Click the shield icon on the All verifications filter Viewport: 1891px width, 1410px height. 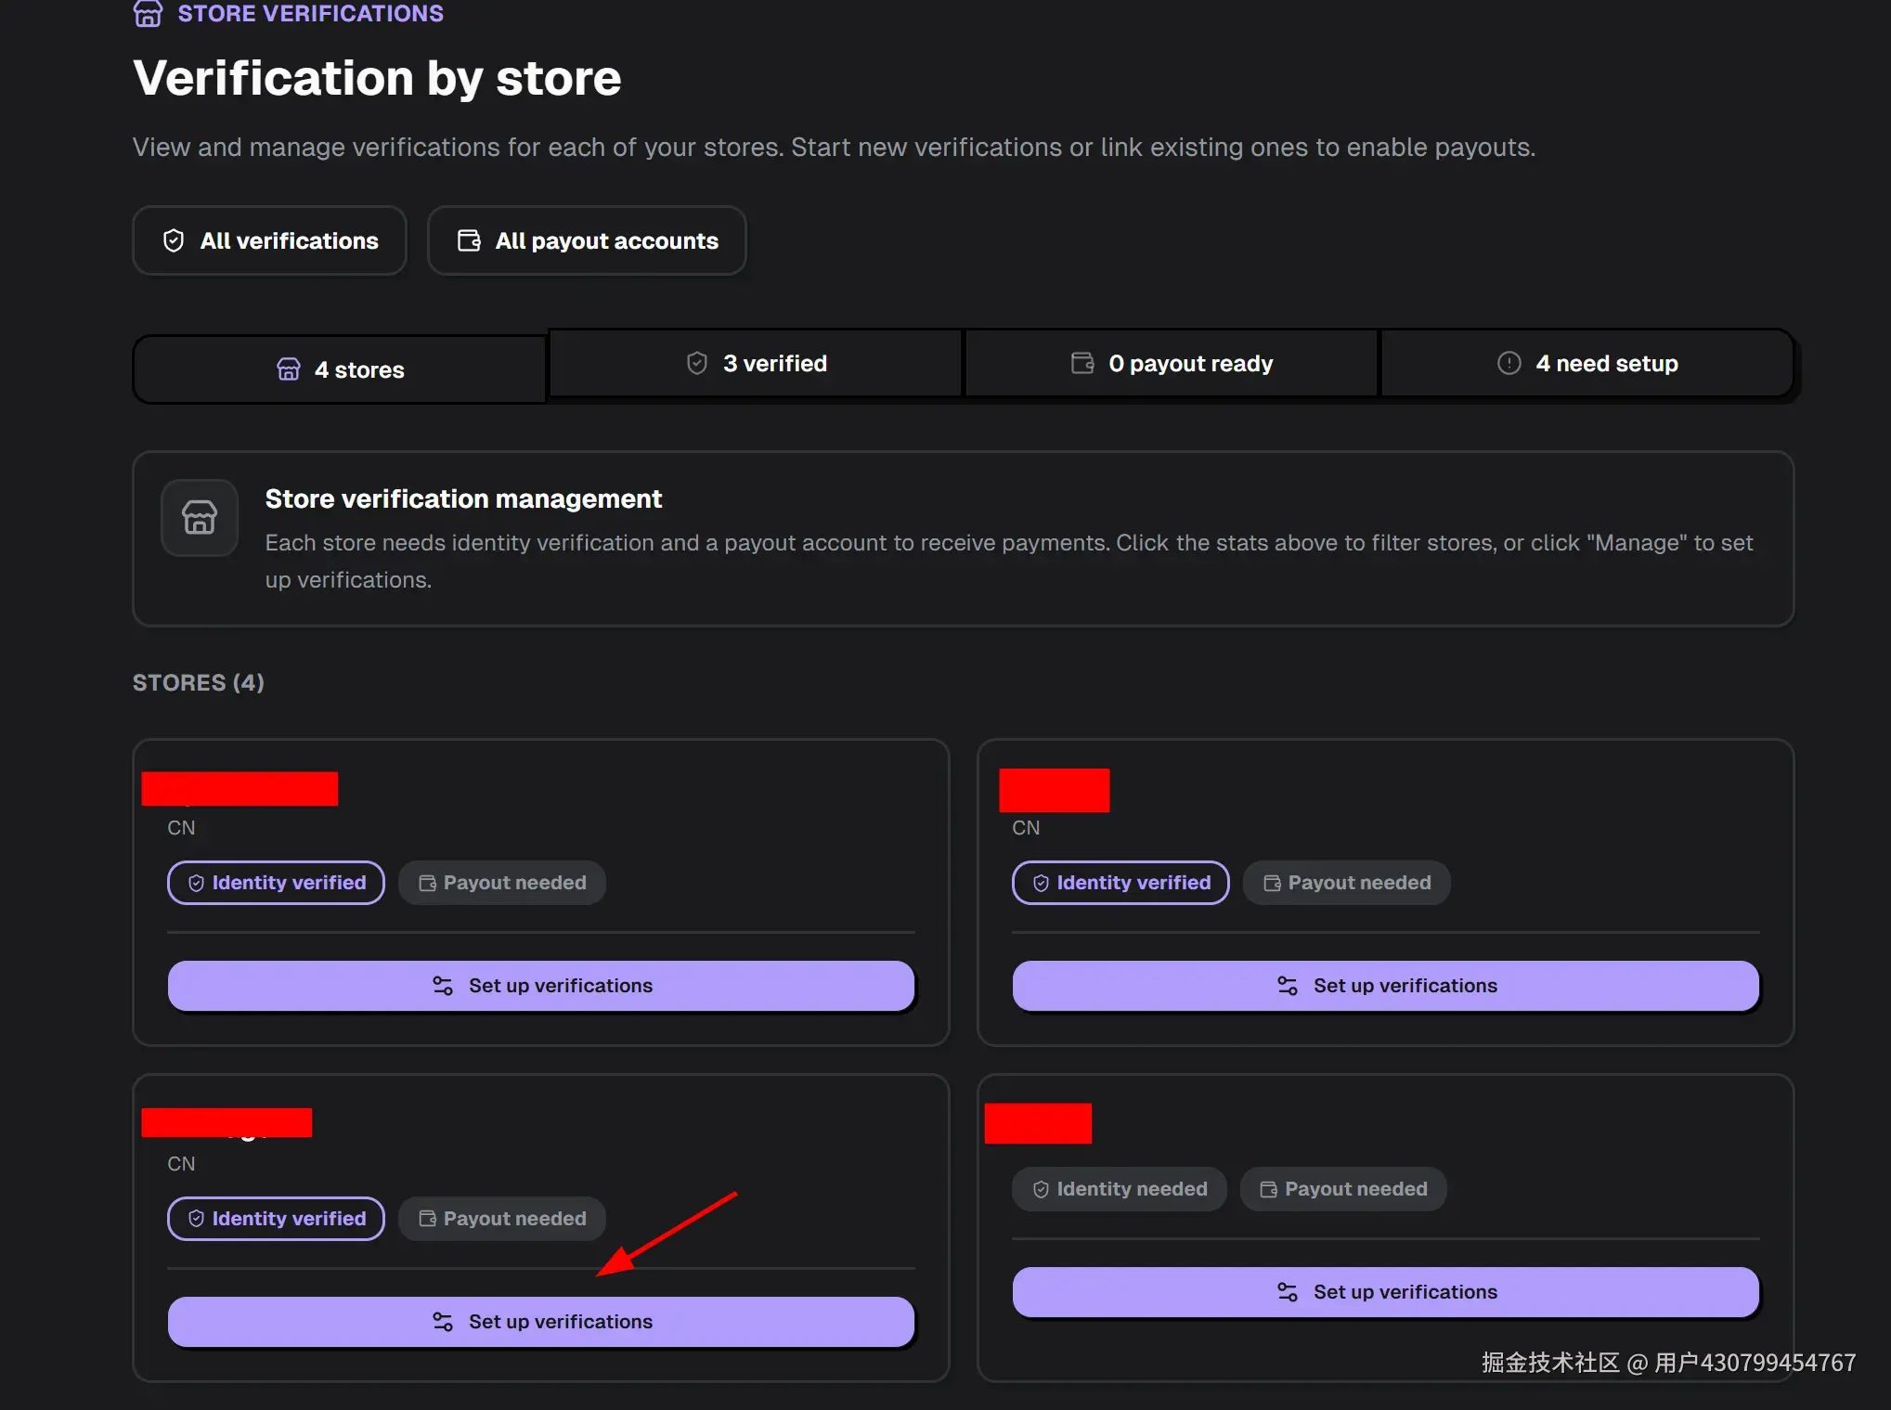tap(175, 240)
